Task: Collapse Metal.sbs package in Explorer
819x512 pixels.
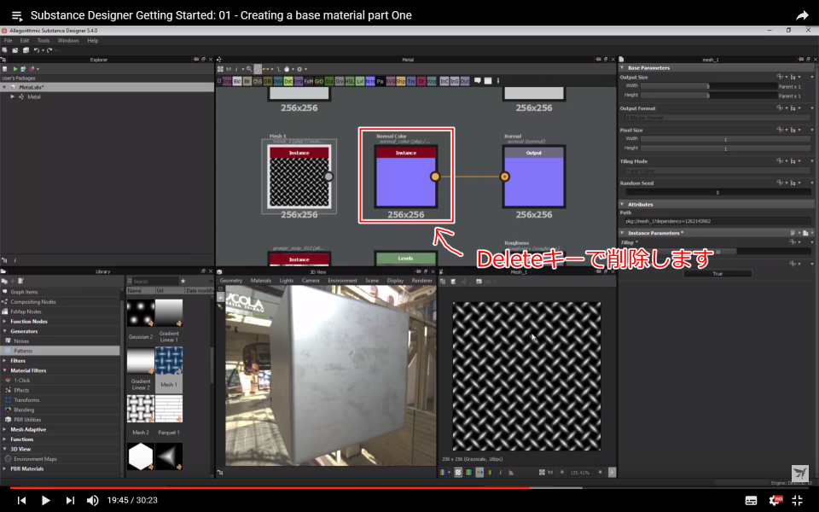Action: (x=5, y=87)
